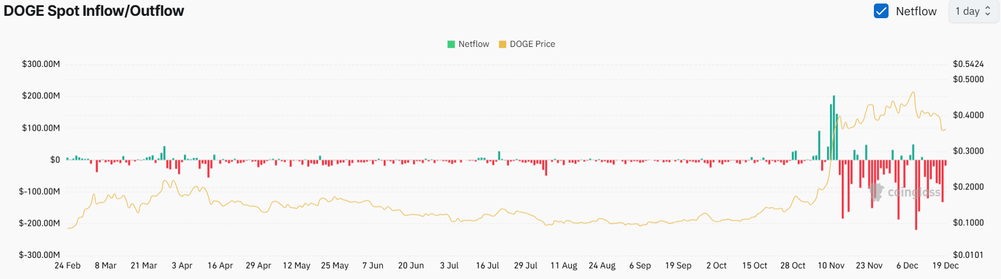Toggle the yellow DOGE Price legend swatch

(503, 44)
